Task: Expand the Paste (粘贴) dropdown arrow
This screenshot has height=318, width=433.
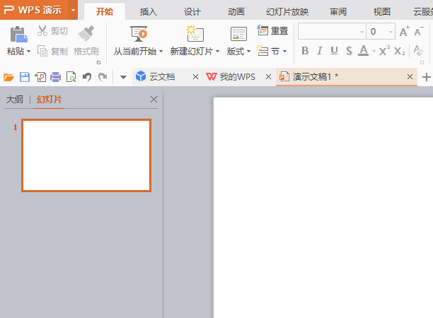Action: 28,52
